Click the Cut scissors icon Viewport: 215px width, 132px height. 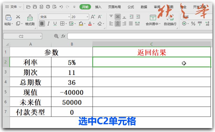point(18,17)
